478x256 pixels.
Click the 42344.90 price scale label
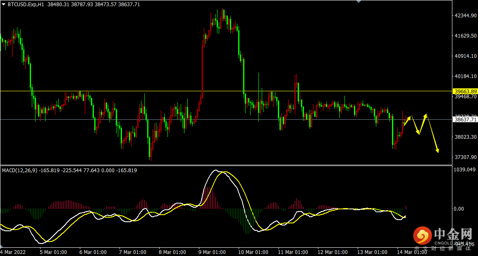pyautogui.click(x=466, y=16)
